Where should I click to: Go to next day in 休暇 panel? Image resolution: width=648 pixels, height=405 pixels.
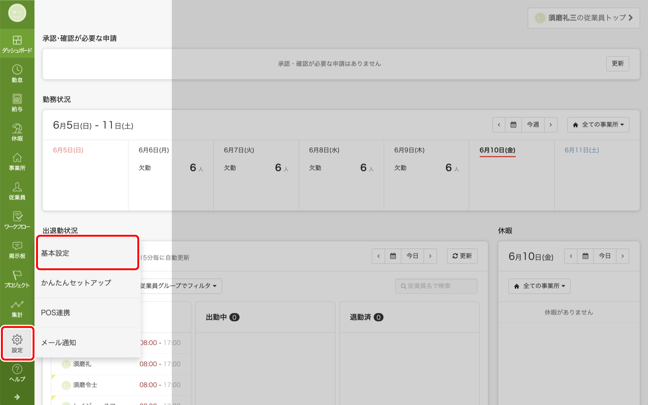tap(622, 256)
